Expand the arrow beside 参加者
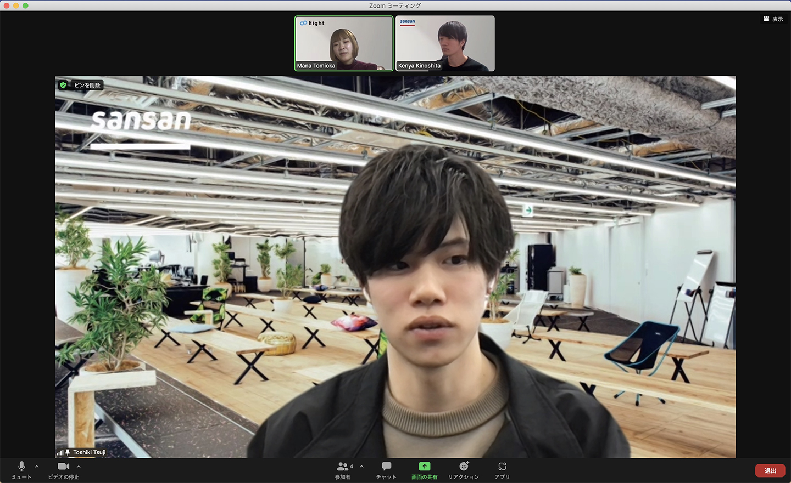Viewport: 791px width, 483px height. (361, 467)
